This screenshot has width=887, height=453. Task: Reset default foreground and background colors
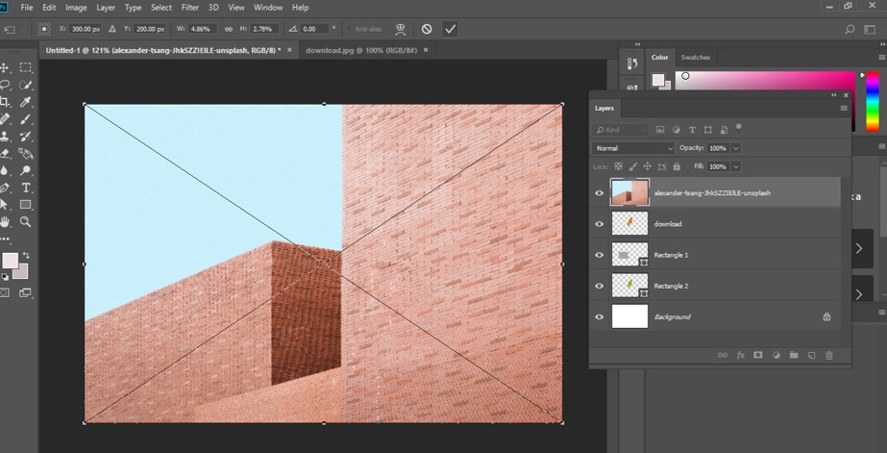tap(5, 276)
